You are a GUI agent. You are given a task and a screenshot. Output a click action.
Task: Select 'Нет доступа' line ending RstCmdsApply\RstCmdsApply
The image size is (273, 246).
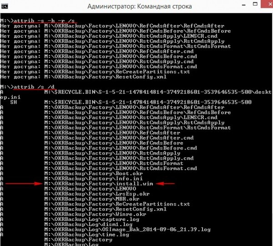click(112, 41)
